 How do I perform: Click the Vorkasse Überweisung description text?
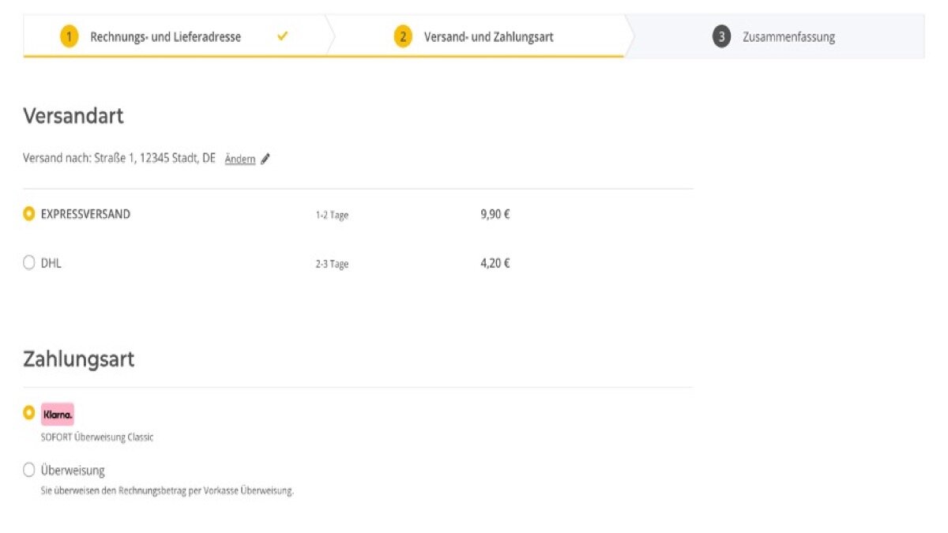(167, 491)
